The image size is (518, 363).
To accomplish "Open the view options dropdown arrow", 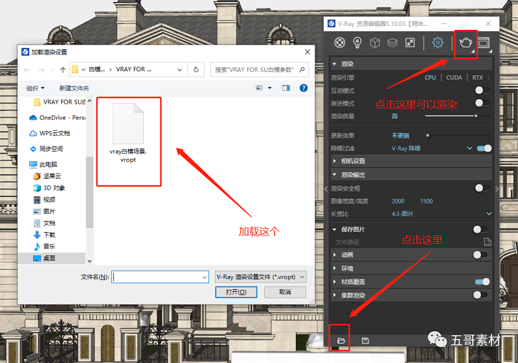I will coord(269,88).
